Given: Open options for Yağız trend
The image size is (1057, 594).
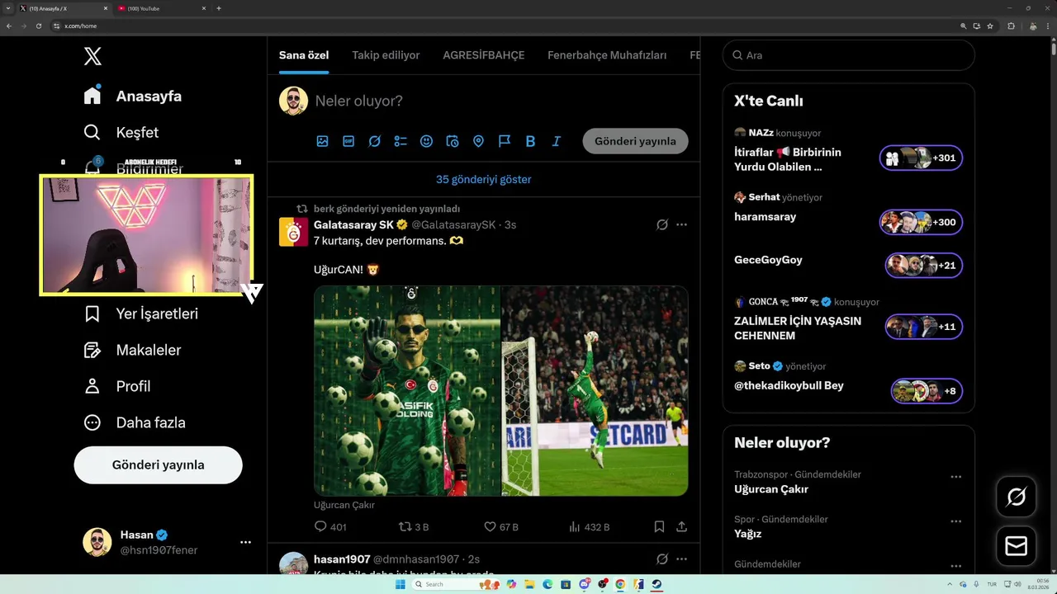Looking at the screenshot, I should coord(955,521).
